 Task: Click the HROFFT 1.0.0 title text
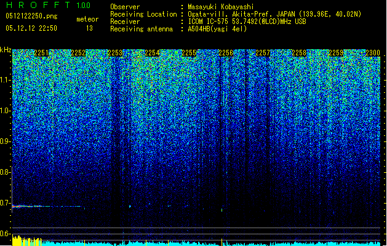(49, 5)
